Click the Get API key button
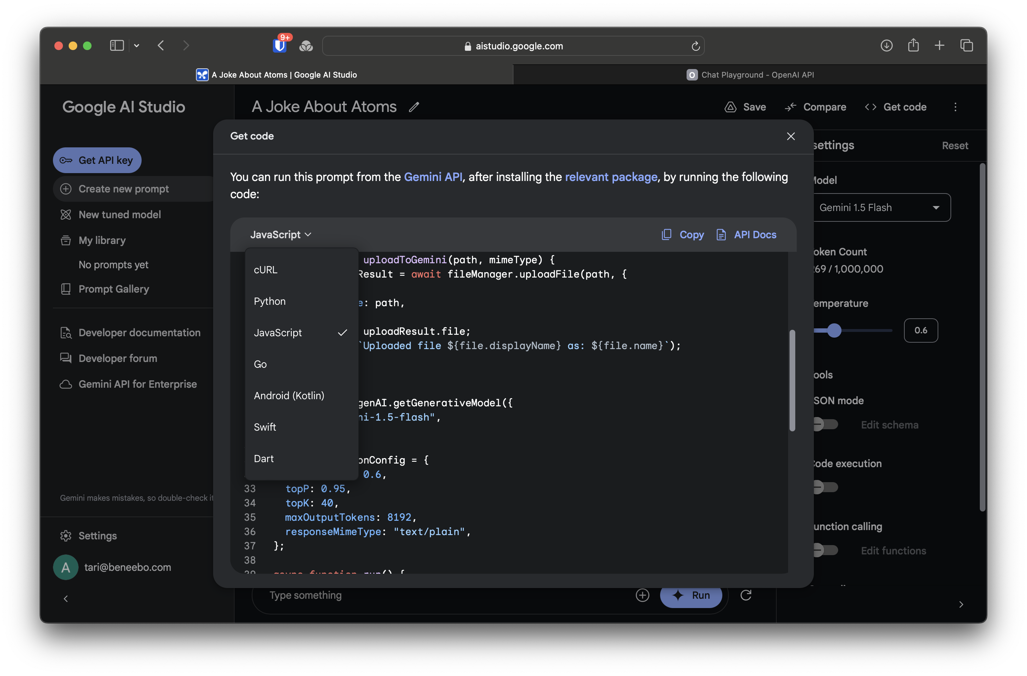Viewport: 1027px width, 676px height. tap(97, 160)
